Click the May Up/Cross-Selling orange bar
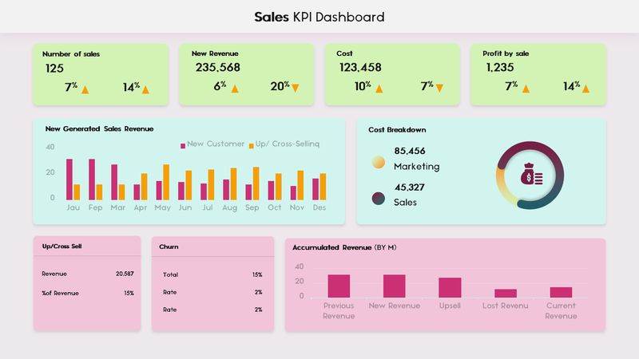The width and height of the screenshot is (639, 359). [166, 182]
